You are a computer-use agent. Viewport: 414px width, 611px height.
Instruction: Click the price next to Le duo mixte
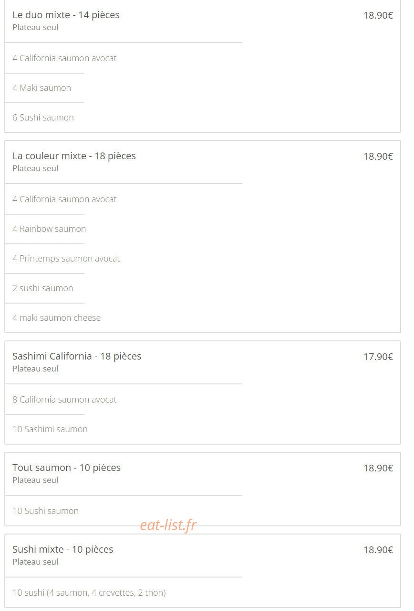pos(378,15)
